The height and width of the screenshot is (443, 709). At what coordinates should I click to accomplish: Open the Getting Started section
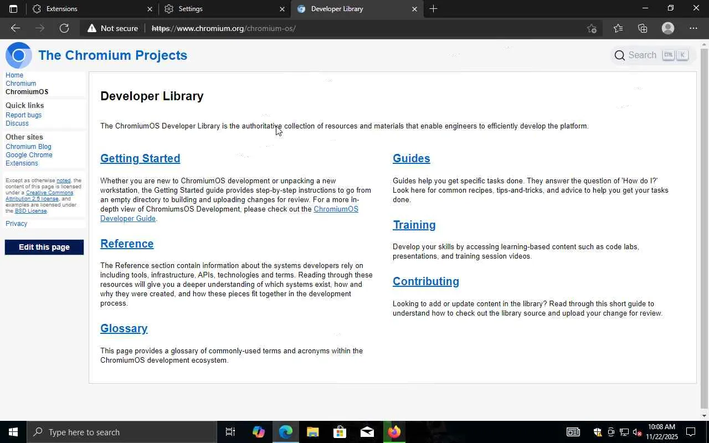click(140, 158)
